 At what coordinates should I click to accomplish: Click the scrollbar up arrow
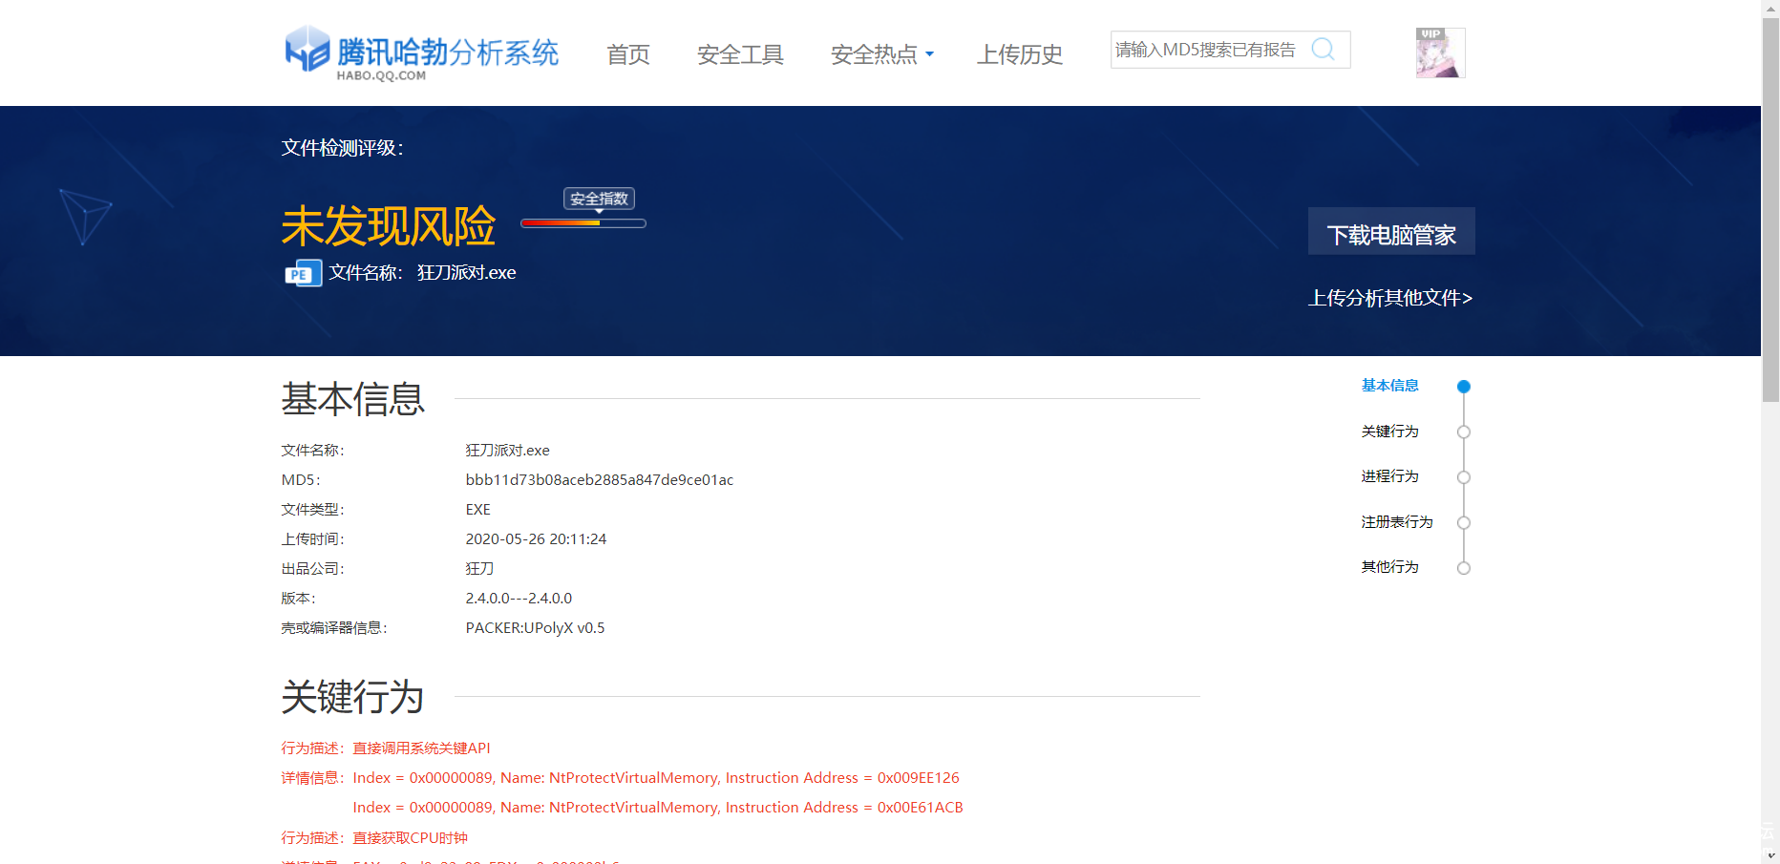pos(1770,8)
